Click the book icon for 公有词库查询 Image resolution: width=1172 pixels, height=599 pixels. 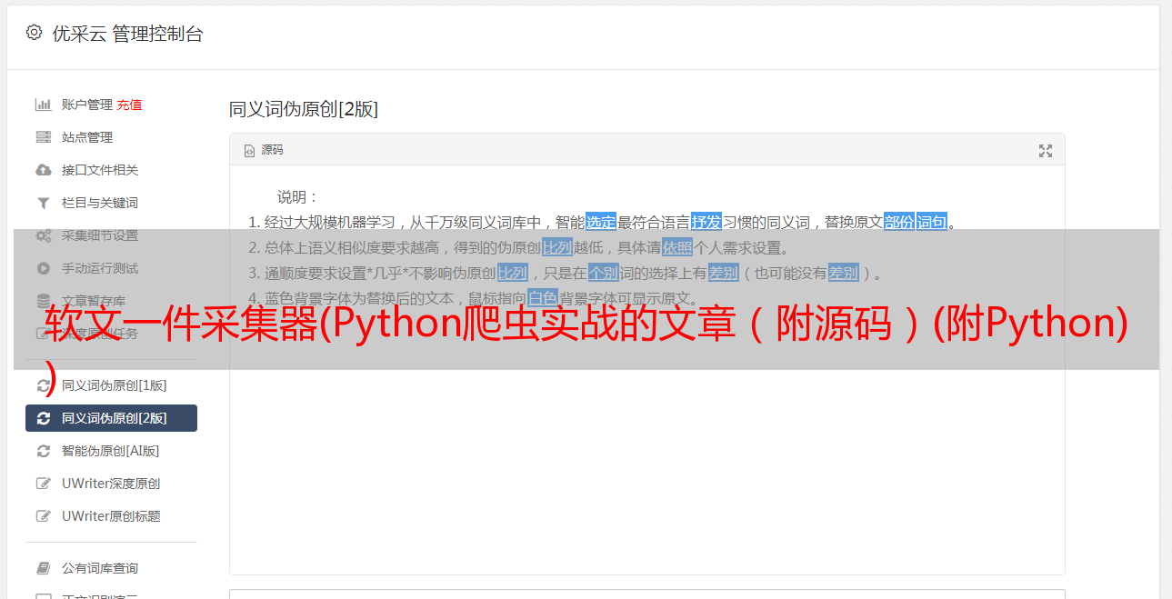coord(43,568)
